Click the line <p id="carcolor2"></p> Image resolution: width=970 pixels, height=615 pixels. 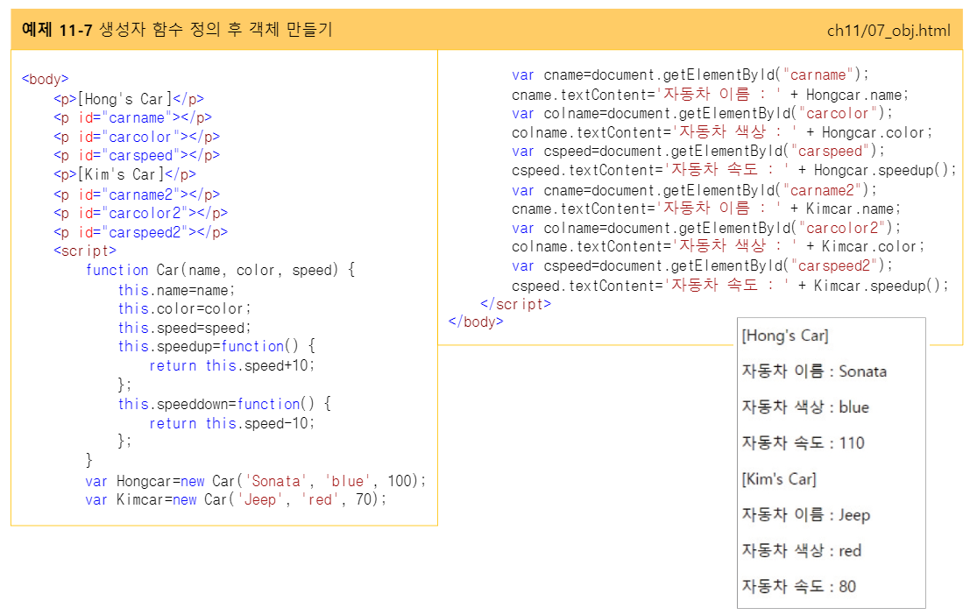140,214
